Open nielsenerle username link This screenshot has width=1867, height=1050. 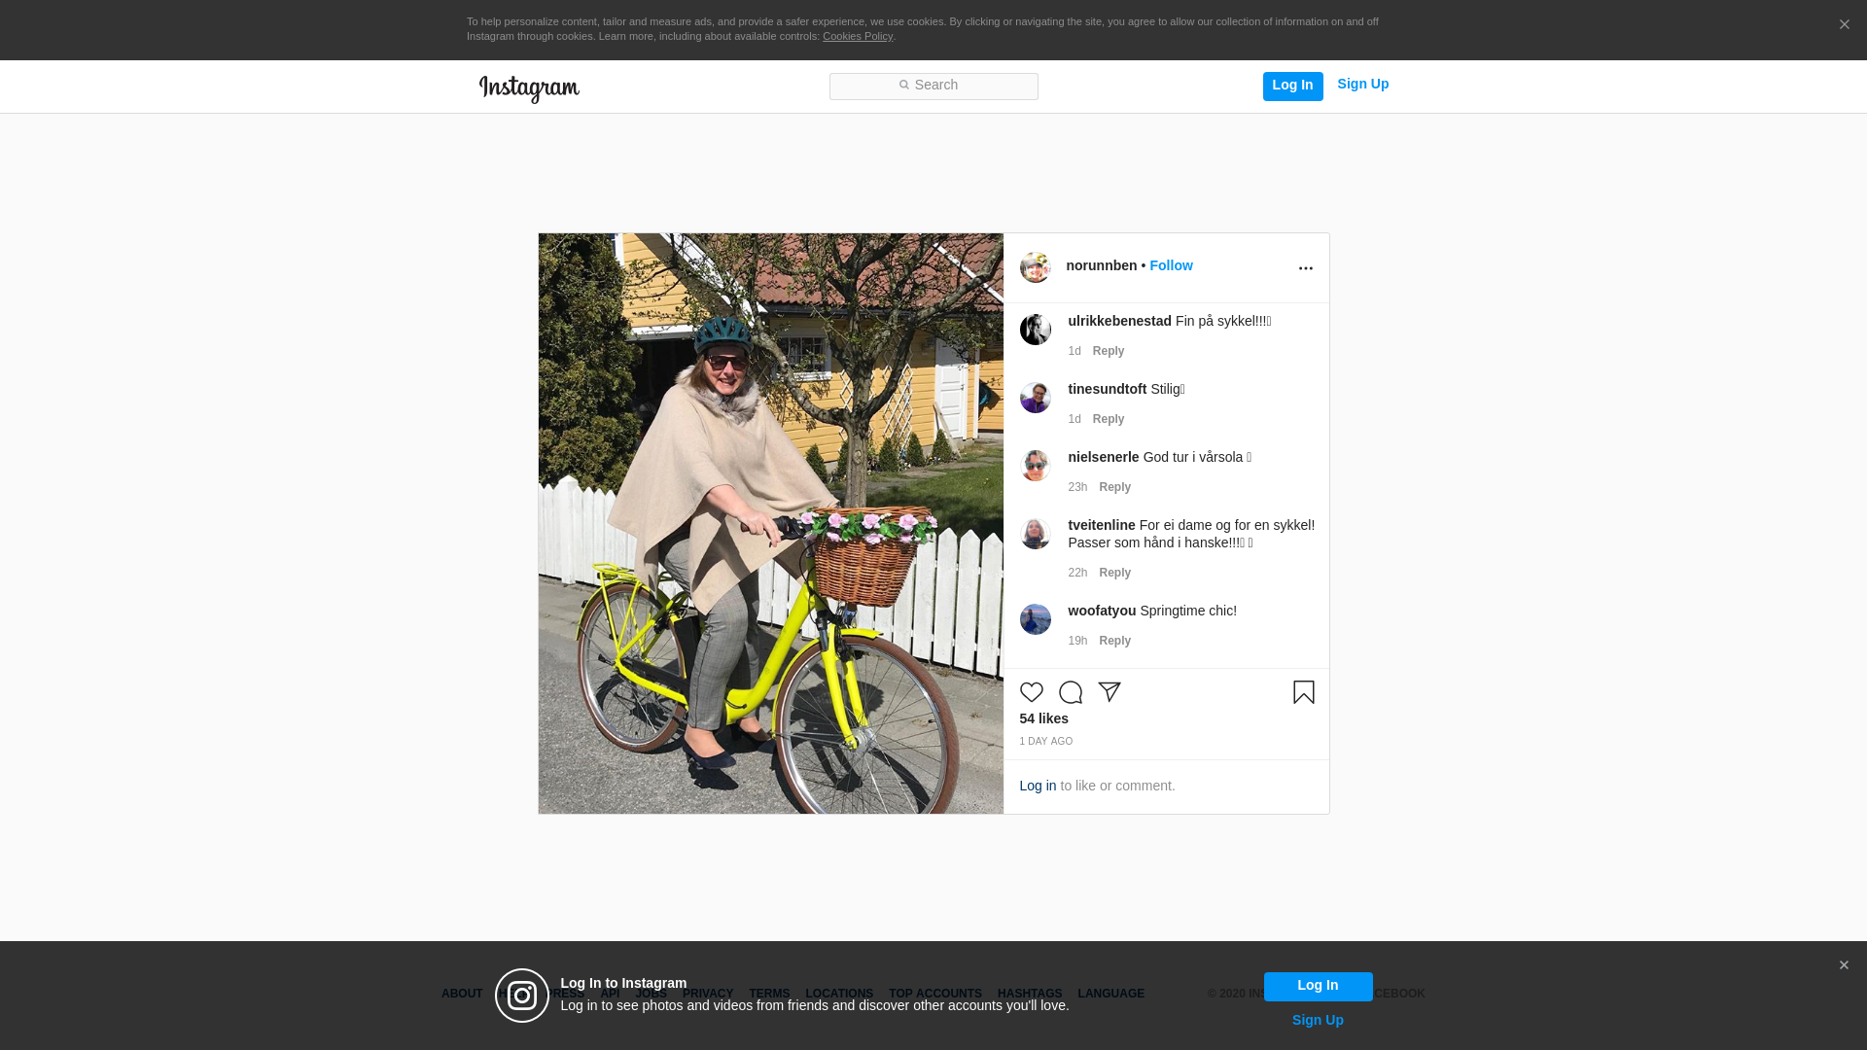coord(1104,457)
